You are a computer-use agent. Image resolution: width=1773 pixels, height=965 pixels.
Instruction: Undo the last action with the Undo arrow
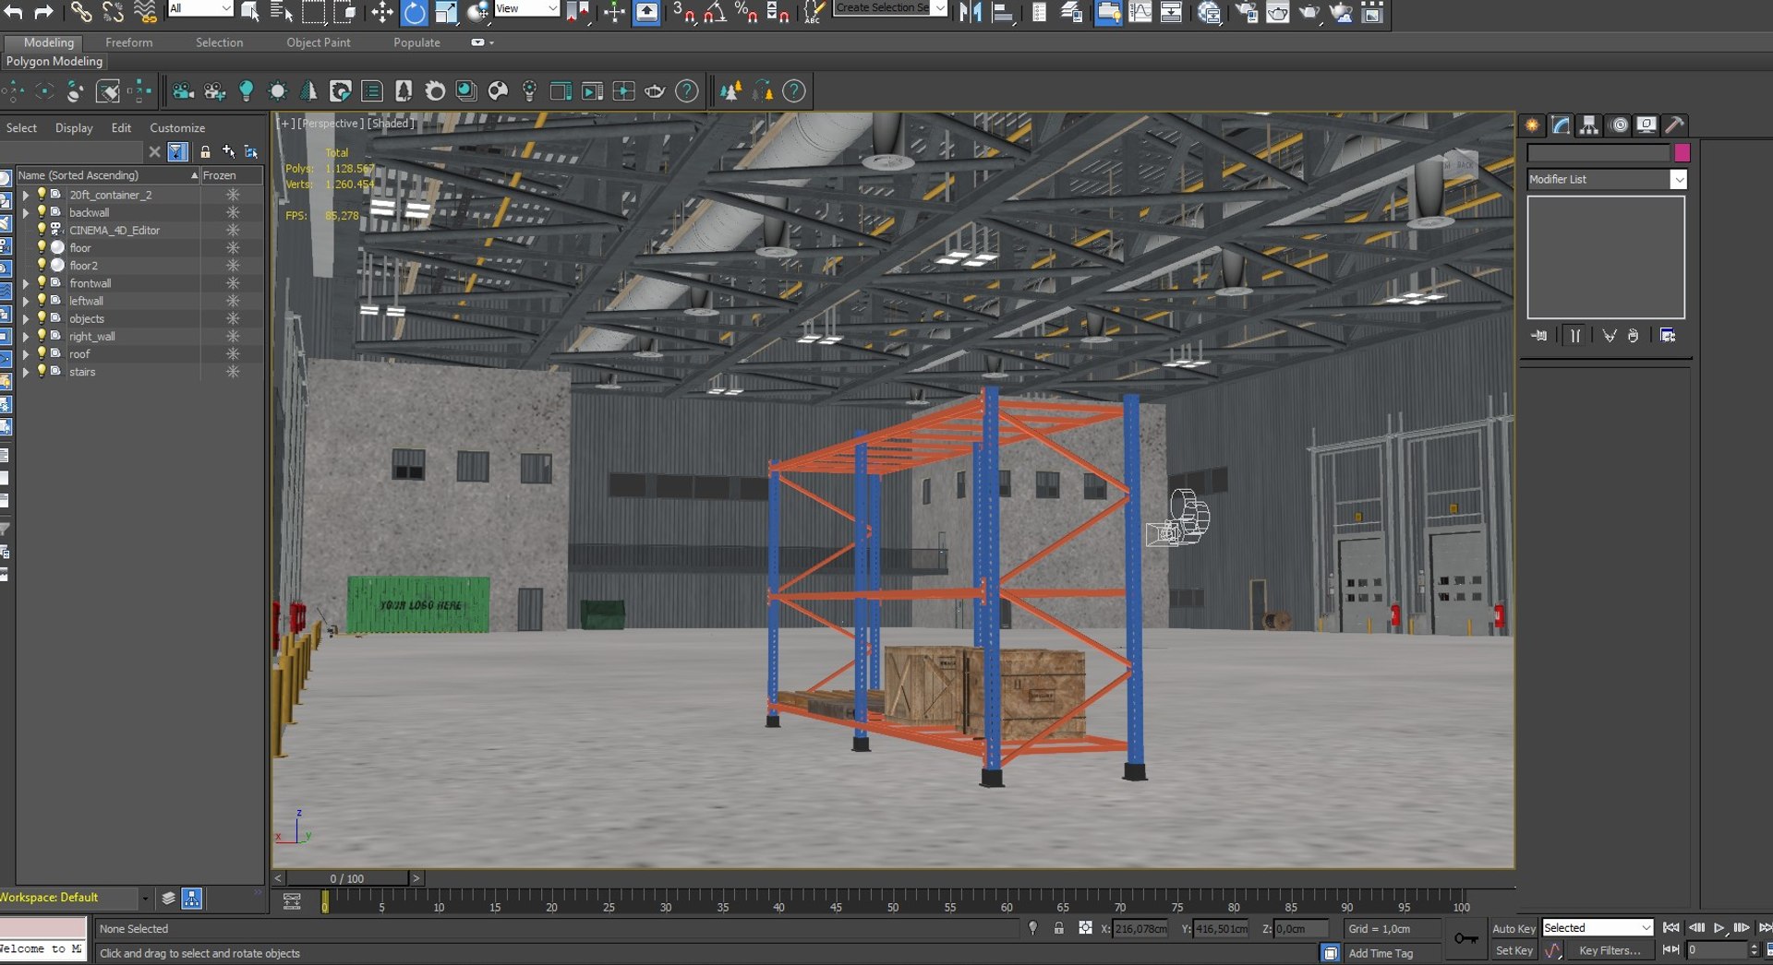pos(14,11)
